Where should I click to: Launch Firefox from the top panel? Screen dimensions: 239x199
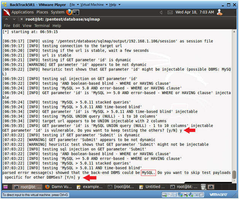click(69, 12)
